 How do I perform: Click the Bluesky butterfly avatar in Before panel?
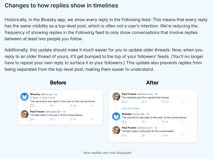coord(24,97)
